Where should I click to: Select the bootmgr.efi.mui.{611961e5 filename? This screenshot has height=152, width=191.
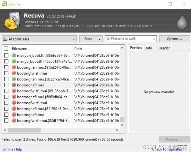pos(44,109)
